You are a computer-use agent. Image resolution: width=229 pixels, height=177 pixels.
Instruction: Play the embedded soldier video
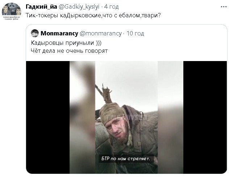tap(126, 117)
